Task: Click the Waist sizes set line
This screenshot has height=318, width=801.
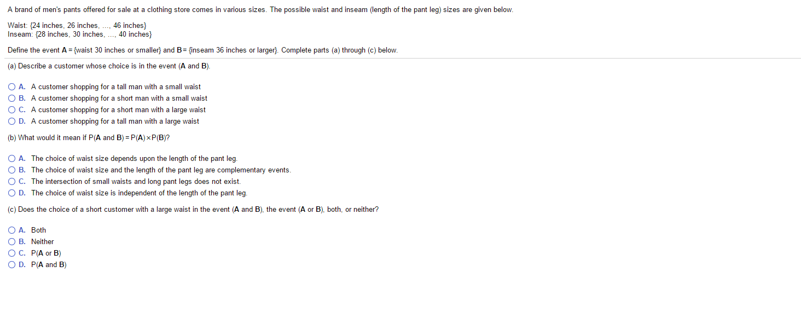Action: pyautogui.click(x=77, y=26)
